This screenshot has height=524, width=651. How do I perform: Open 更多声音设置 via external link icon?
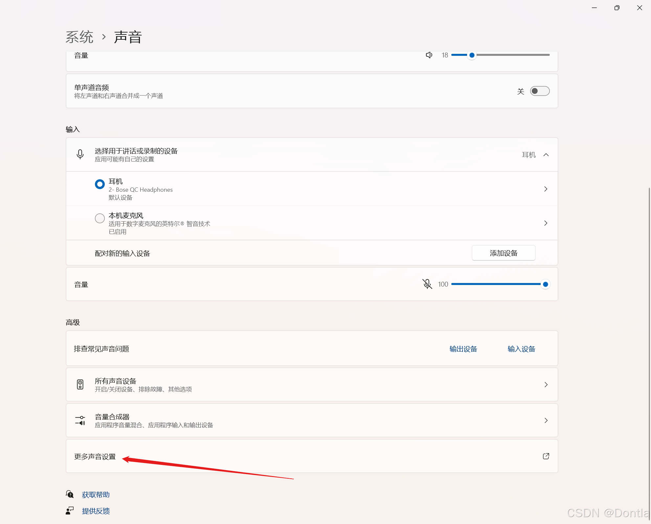(x=546, y=456)
